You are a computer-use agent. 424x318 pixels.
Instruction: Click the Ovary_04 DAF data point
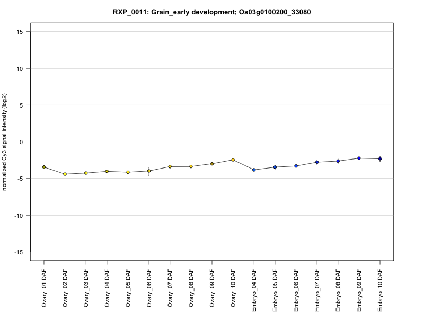tap(107, 171)
